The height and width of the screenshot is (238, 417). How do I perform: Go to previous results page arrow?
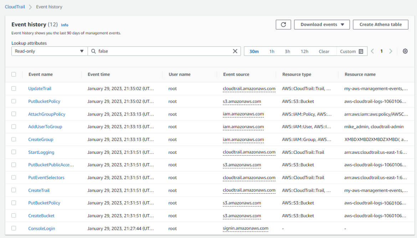(x=372, y=51)
